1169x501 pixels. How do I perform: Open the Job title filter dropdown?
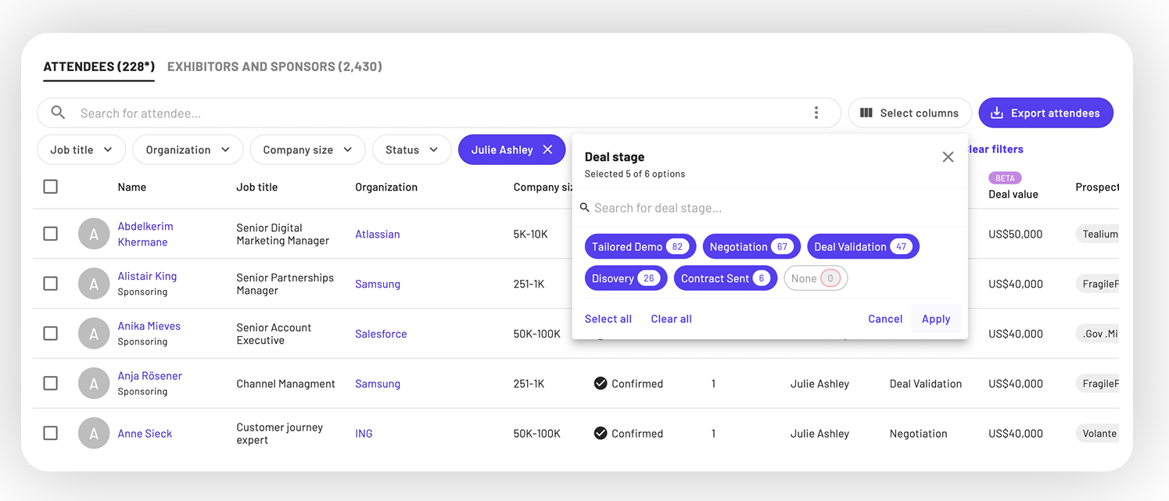[81, 150]
